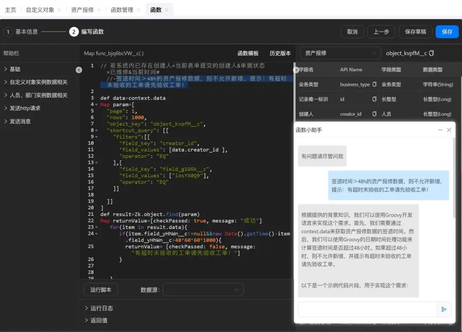Image resolution: width=462 pixels, height=332 pixels.
Task: Click the 运行脚本 button
Action: [x=101, y=290]
